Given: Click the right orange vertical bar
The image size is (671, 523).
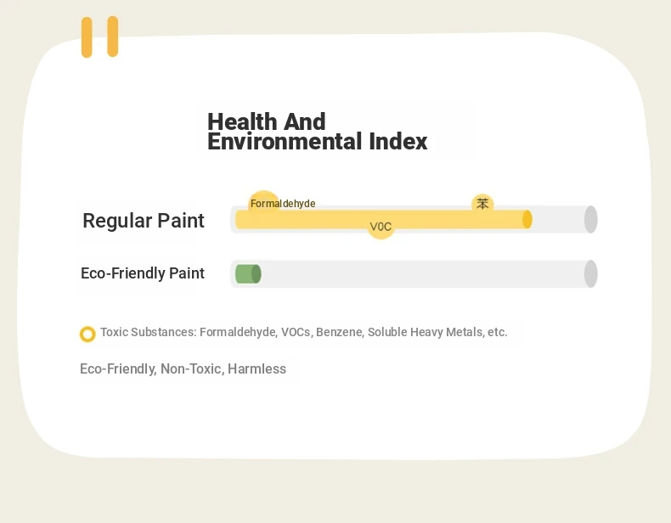Looking at the screenshot, I should coord(113,37).
